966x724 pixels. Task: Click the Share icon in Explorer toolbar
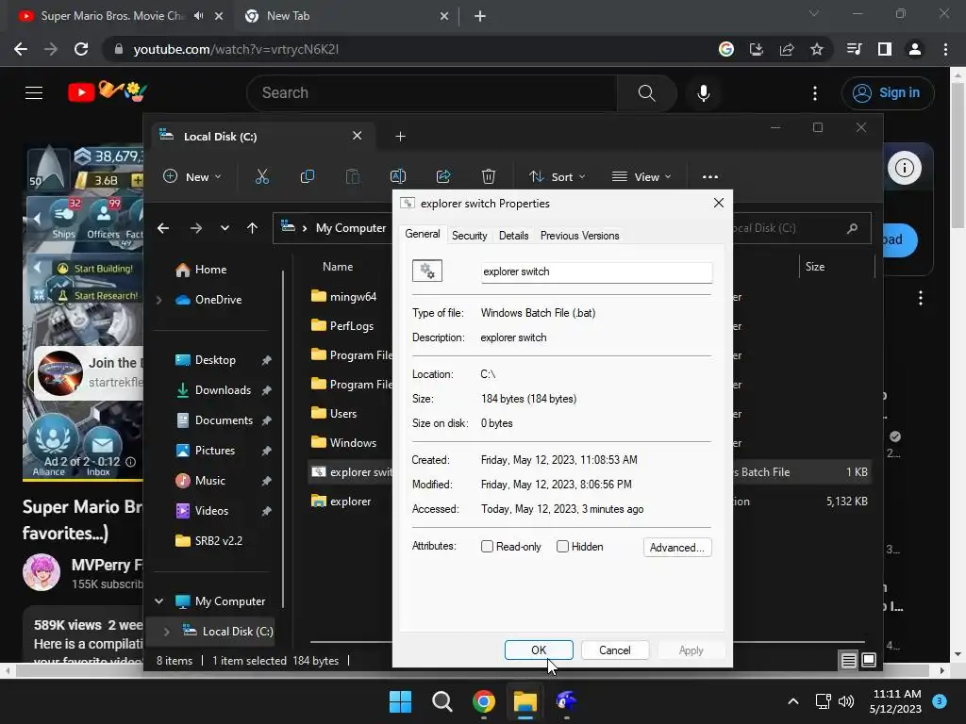coord(443,176)
